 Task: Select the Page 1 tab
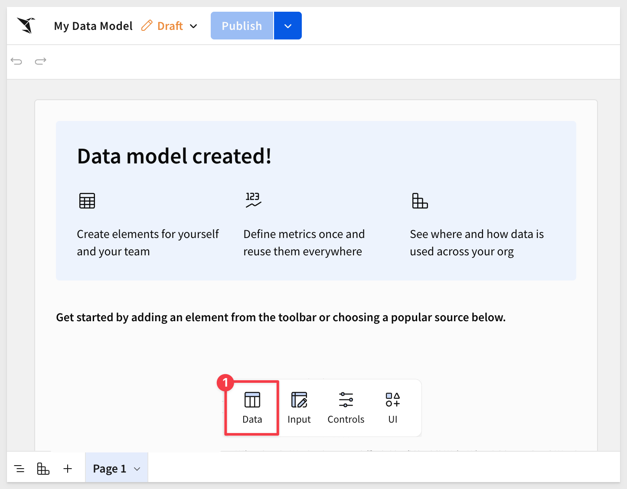tap(109, 469)
